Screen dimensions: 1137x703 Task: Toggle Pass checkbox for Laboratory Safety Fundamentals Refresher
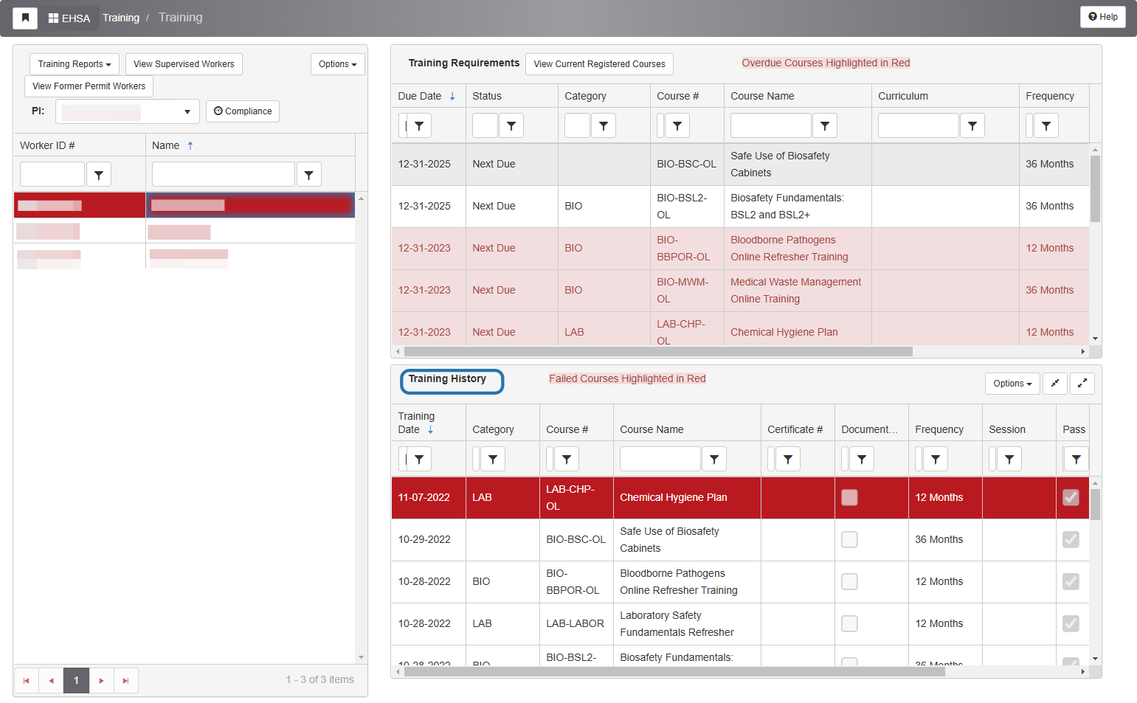click(1071, 624)
